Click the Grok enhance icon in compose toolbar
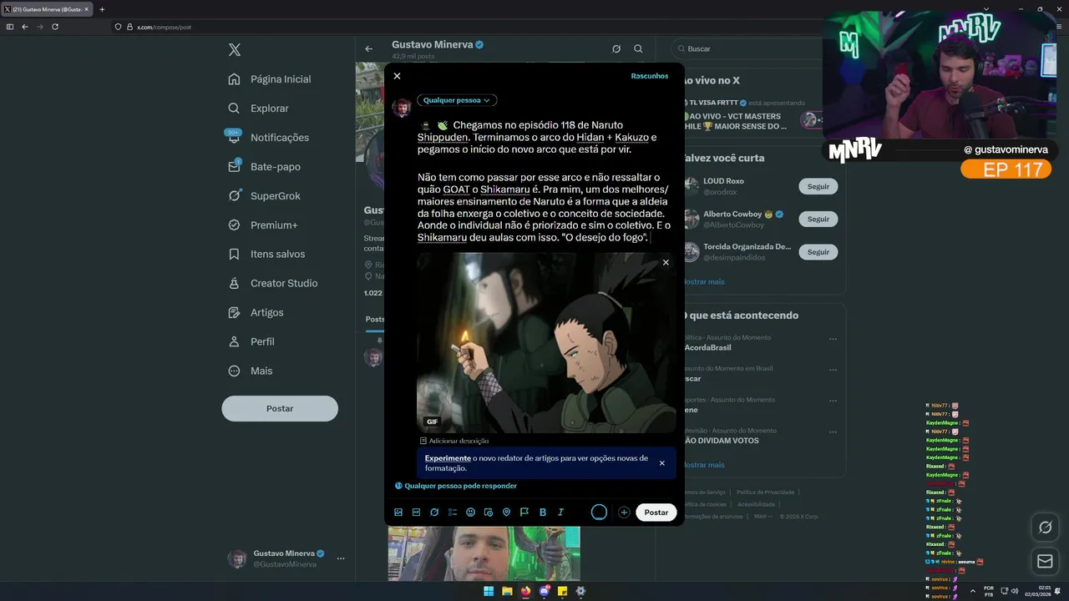The width and height of the screenshot is (1069, 601). (434, 513)
